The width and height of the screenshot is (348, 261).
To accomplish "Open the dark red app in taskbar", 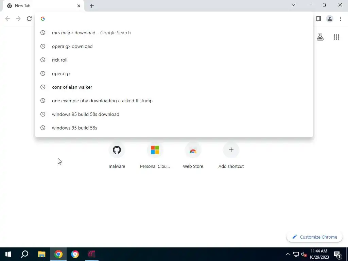I will pos(92,254).
